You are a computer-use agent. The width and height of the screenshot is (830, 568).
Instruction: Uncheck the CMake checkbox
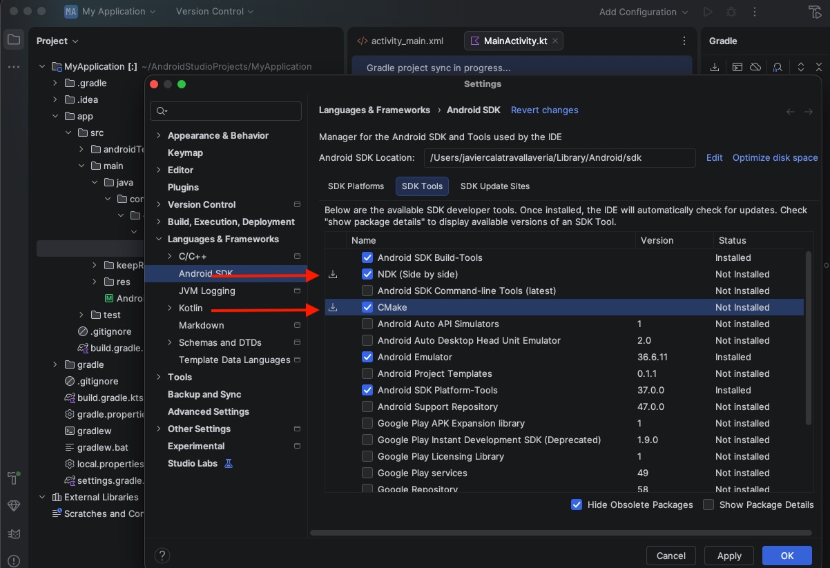[x=367, y=307]
